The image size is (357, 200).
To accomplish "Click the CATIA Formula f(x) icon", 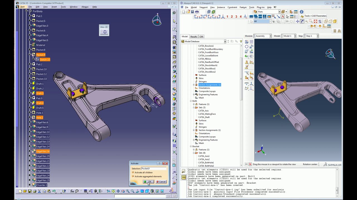I will (72, 191).
